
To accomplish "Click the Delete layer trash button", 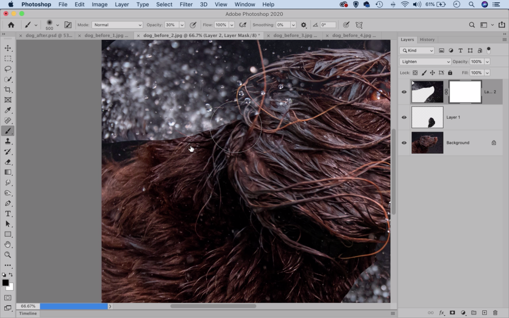I will [496, 312].
